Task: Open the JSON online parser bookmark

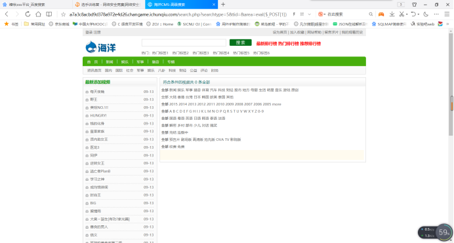Action: (x=350, y=24)
